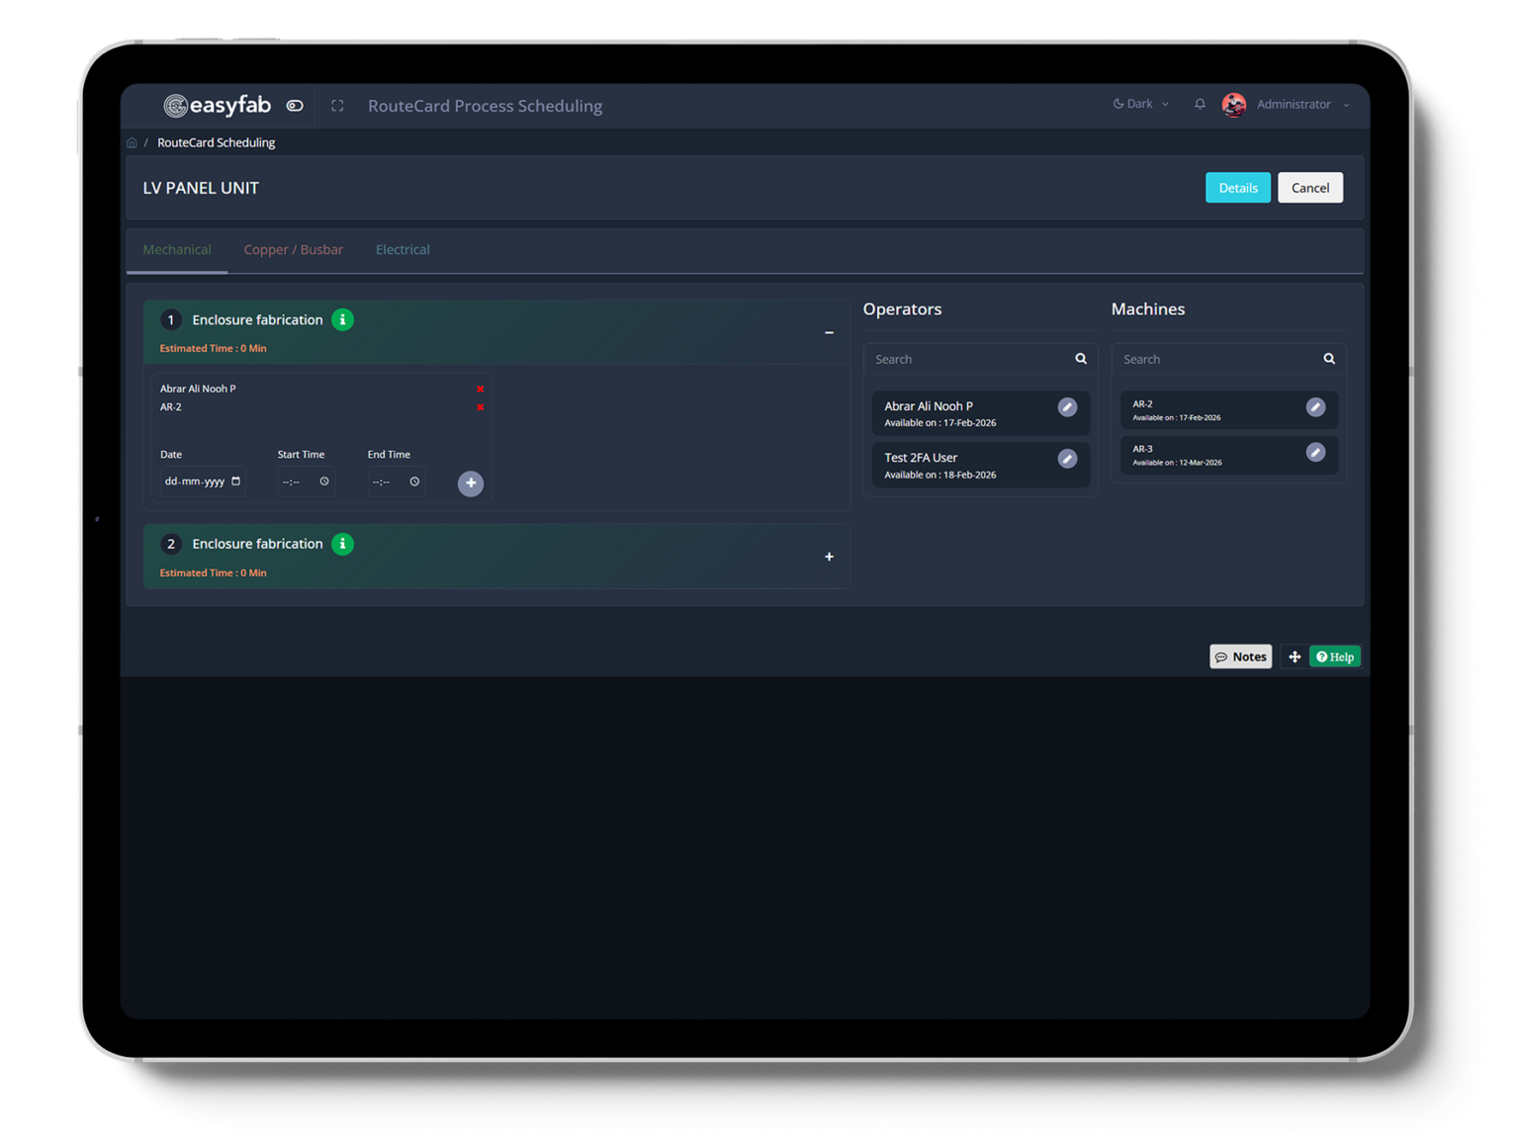This screenshot has height=1134, width=1519.
Task: Edit operator Test 2FA User
Action: click(x=1067, y=459)
